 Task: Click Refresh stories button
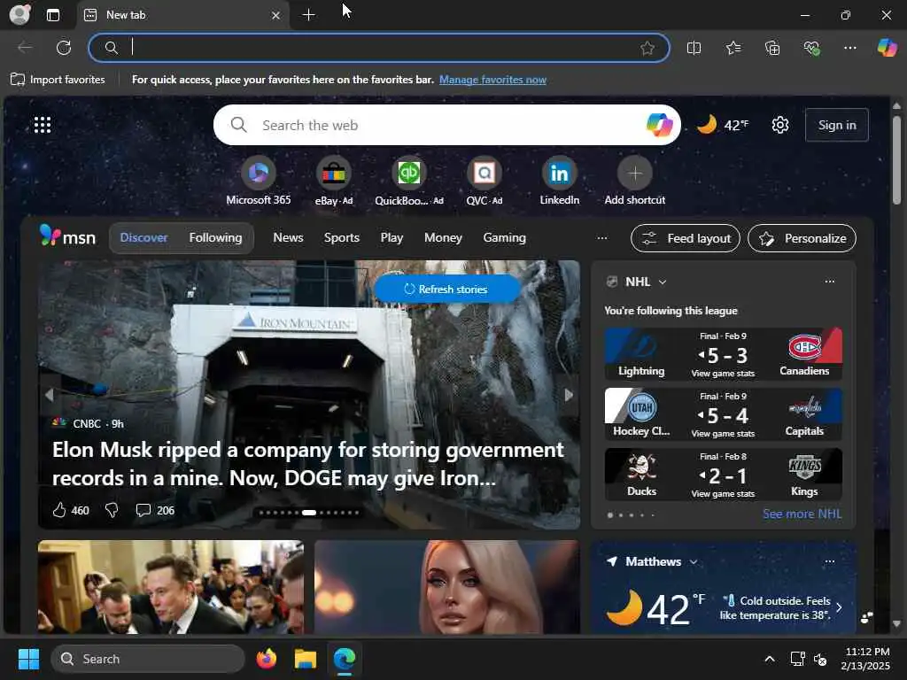coord(447,290)
